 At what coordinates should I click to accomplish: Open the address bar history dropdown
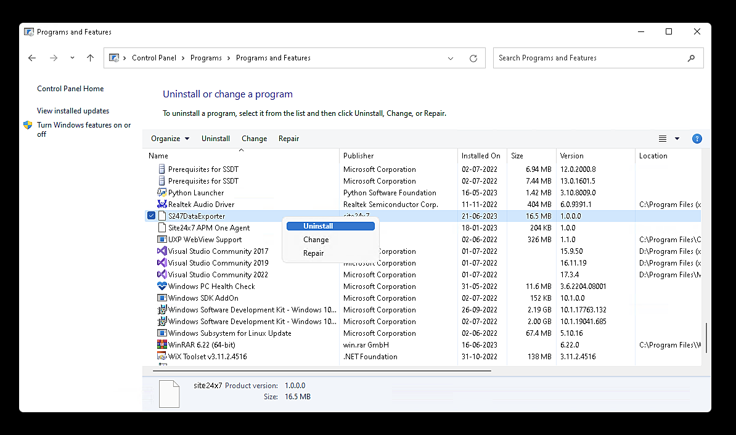pyautogui.click(x=451, y=58)
